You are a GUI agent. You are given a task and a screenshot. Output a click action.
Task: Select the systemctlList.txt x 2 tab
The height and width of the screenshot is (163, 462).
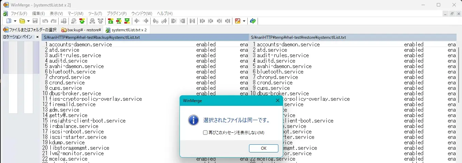(126, 30)
